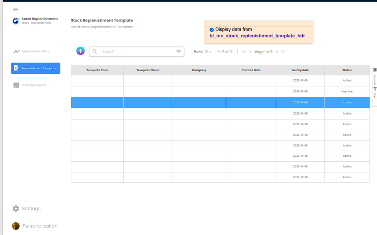Click the Stock Replenishment app logo
Viewport: 377px width, 235px height.
[x=16, y=21]
